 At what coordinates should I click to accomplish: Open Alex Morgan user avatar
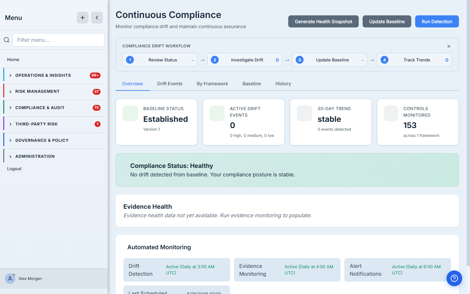(10, 279)
